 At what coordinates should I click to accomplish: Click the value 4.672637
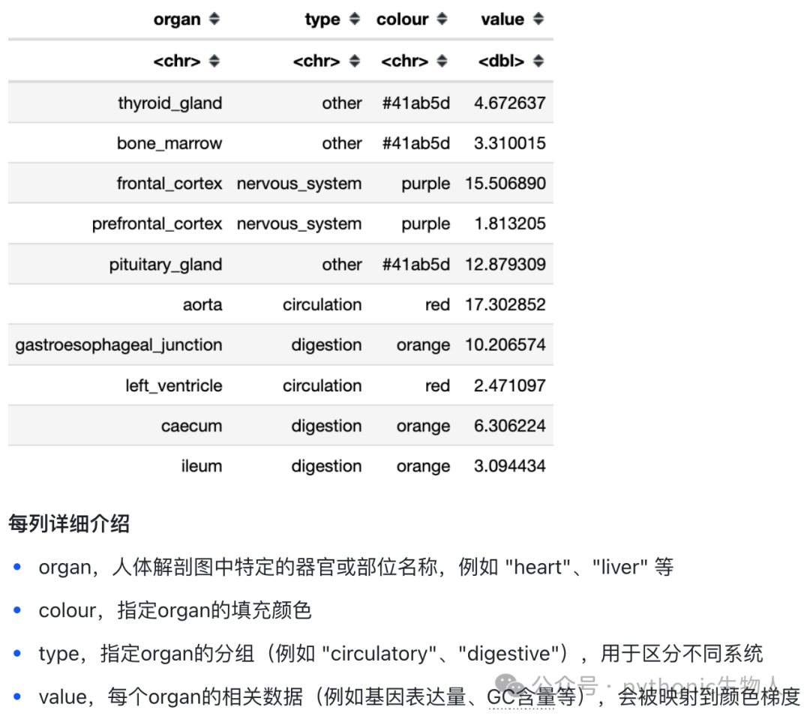point(510,103)
